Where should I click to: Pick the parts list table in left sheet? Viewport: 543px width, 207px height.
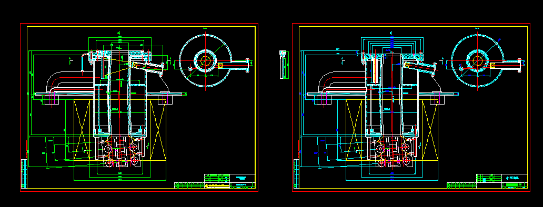tap(189, 185)
